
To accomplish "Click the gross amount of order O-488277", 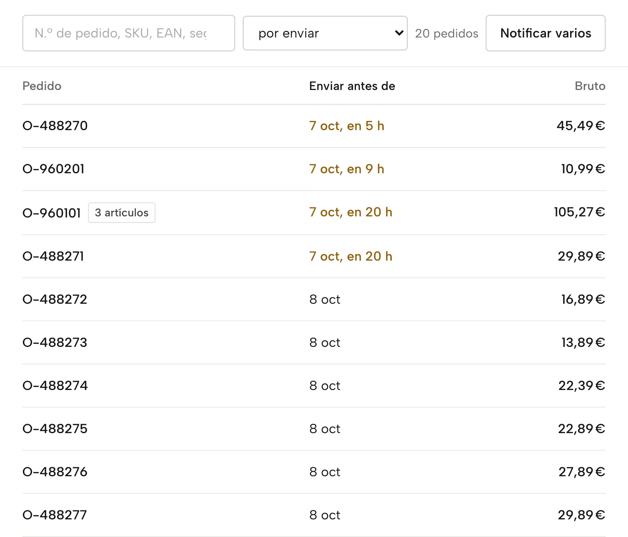I will (x=581, y=515).
